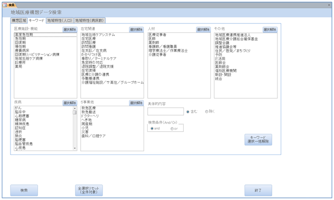This screenshot has height=200, width=334.
Task: Select the キーワード tab
Action: coord(37,20)
